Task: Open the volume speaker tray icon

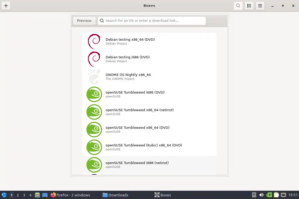Action: [x=261, y=195]
